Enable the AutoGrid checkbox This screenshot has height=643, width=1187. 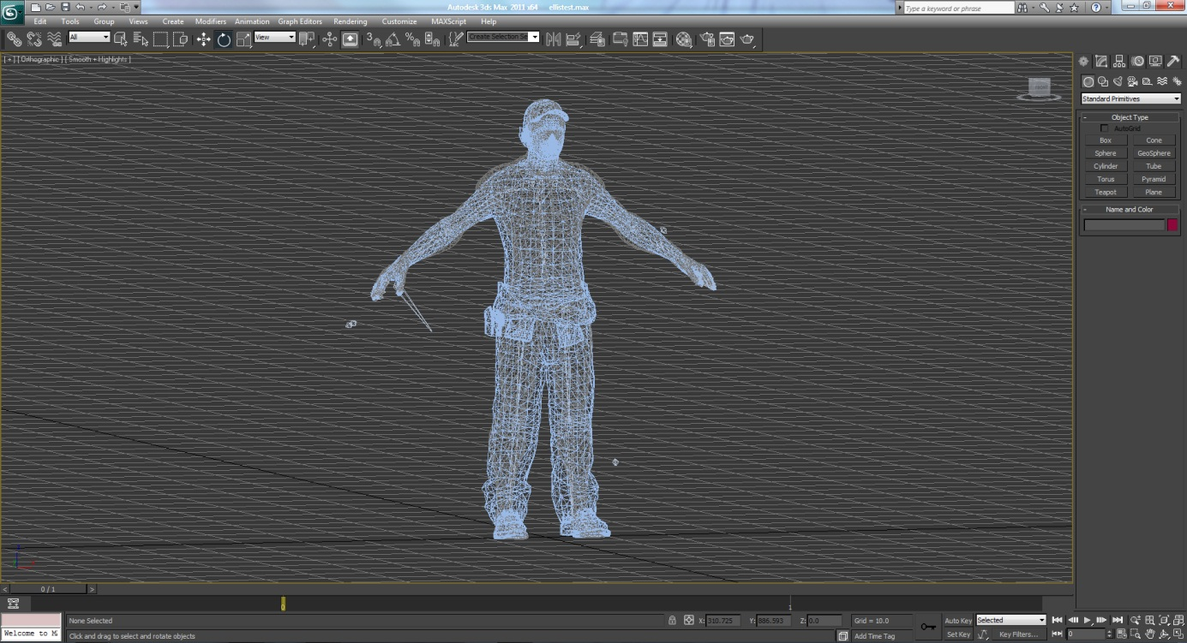click(x=1105, y=128)
